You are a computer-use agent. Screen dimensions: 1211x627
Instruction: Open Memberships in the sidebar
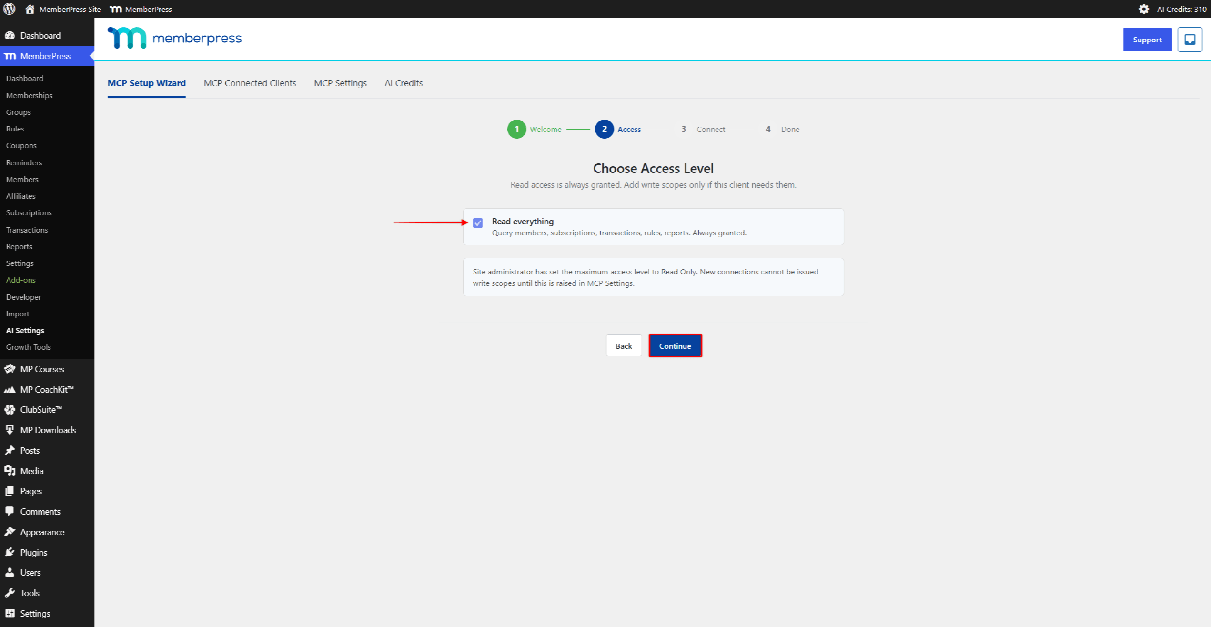[29, 95]
